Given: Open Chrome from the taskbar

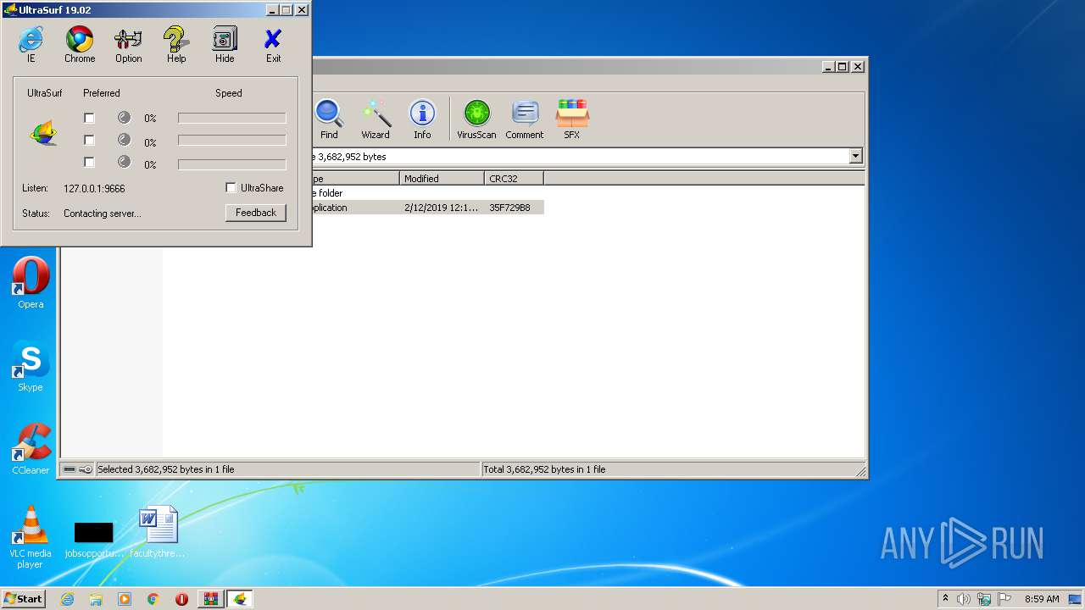Looking at the screenshot, I should (x=153, y=599).
